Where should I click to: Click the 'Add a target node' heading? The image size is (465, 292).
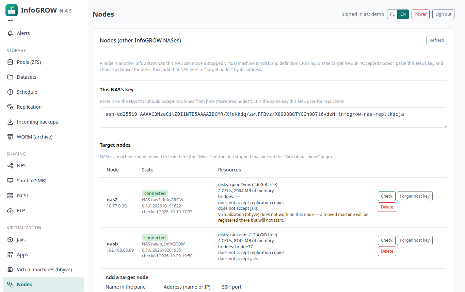pyautogui.click(x=127, y=277)
